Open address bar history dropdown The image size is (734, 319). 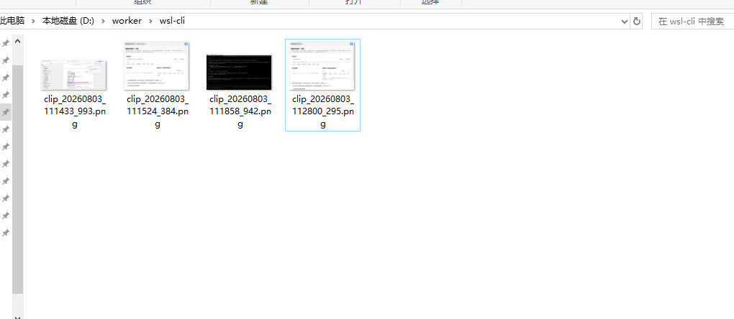coord(625,21)
